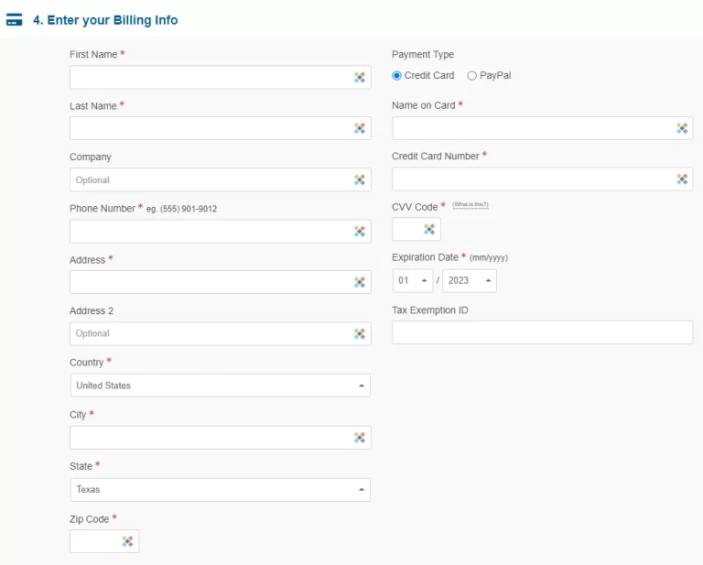Click the autofill icon in Phone Number field
Viewport: 703px width, 565px height.
[x=360, y=232]
